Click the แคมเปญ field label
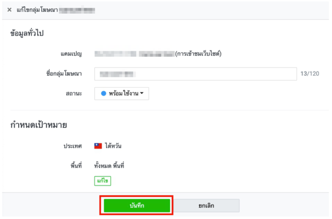Viewport: 332px width, 219px height. tap(71, 54)
